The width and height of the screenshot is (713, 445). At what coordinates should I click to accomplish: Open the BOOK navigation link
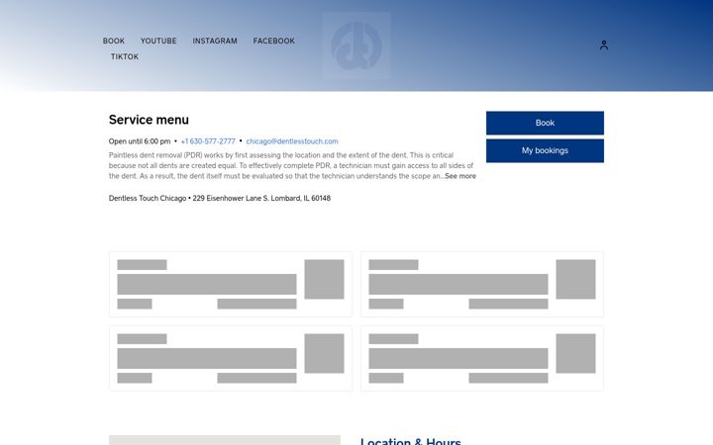click(114, 41)
